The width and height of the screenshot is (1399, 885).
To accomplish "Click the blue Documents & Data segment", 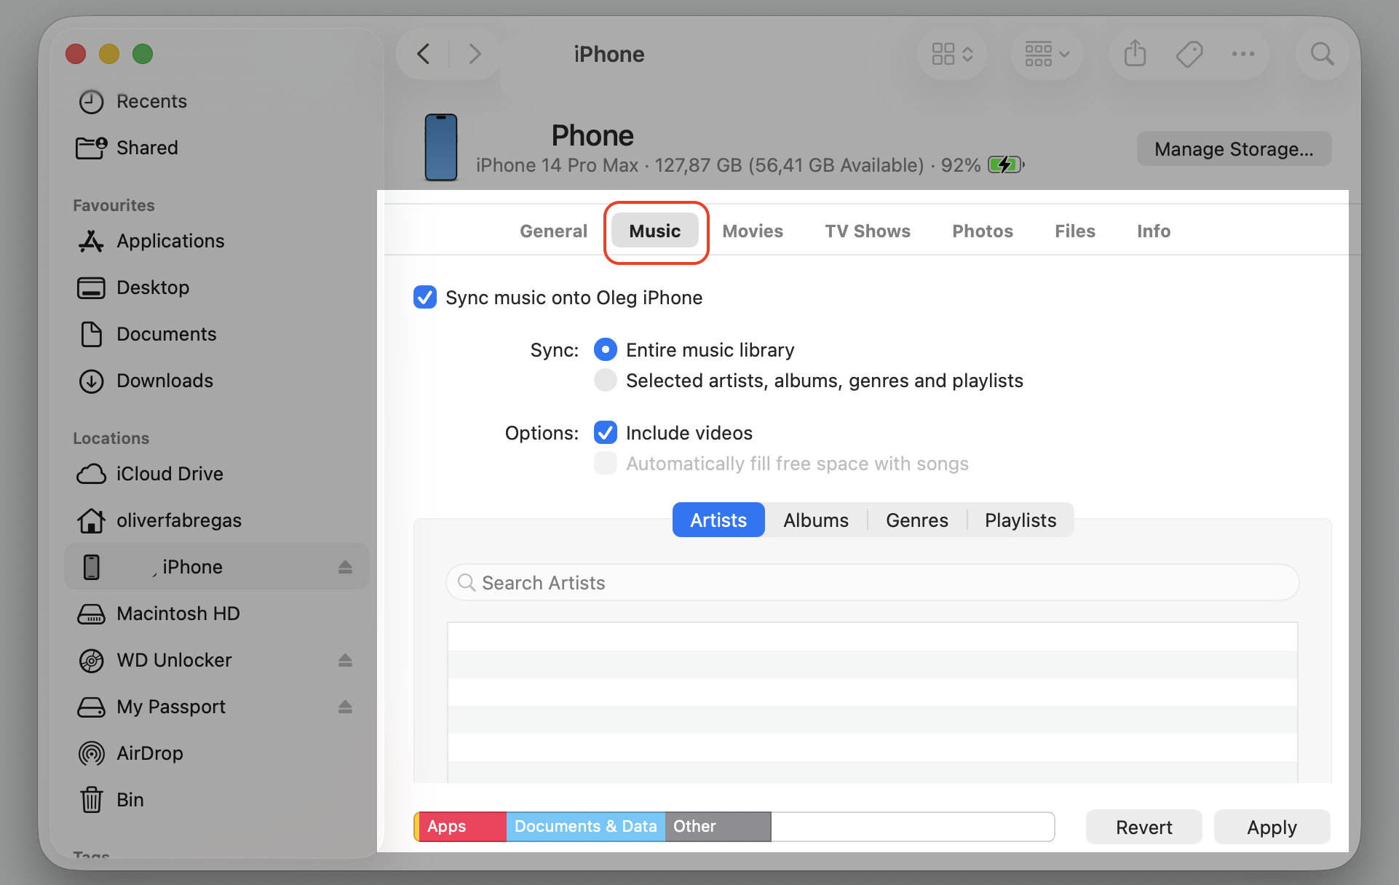I will click(586, 827).
